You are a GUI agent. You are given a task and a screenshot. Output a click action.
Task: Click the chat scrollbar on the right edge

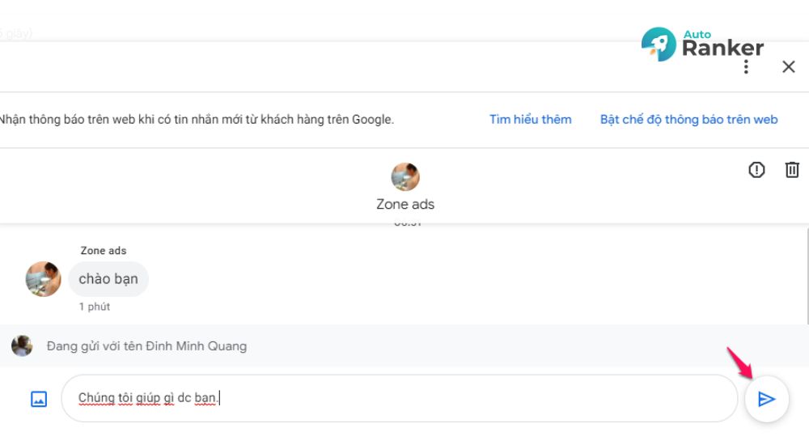[x=806, y=275]
